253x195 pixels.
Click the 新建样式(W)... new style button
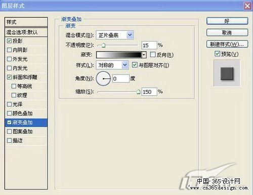[x=227, y=44]
